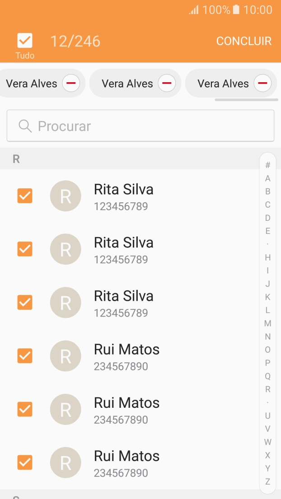Tap the CONCLUIR button
This screenshot has width=281, height=499.
tap(244, 41)
